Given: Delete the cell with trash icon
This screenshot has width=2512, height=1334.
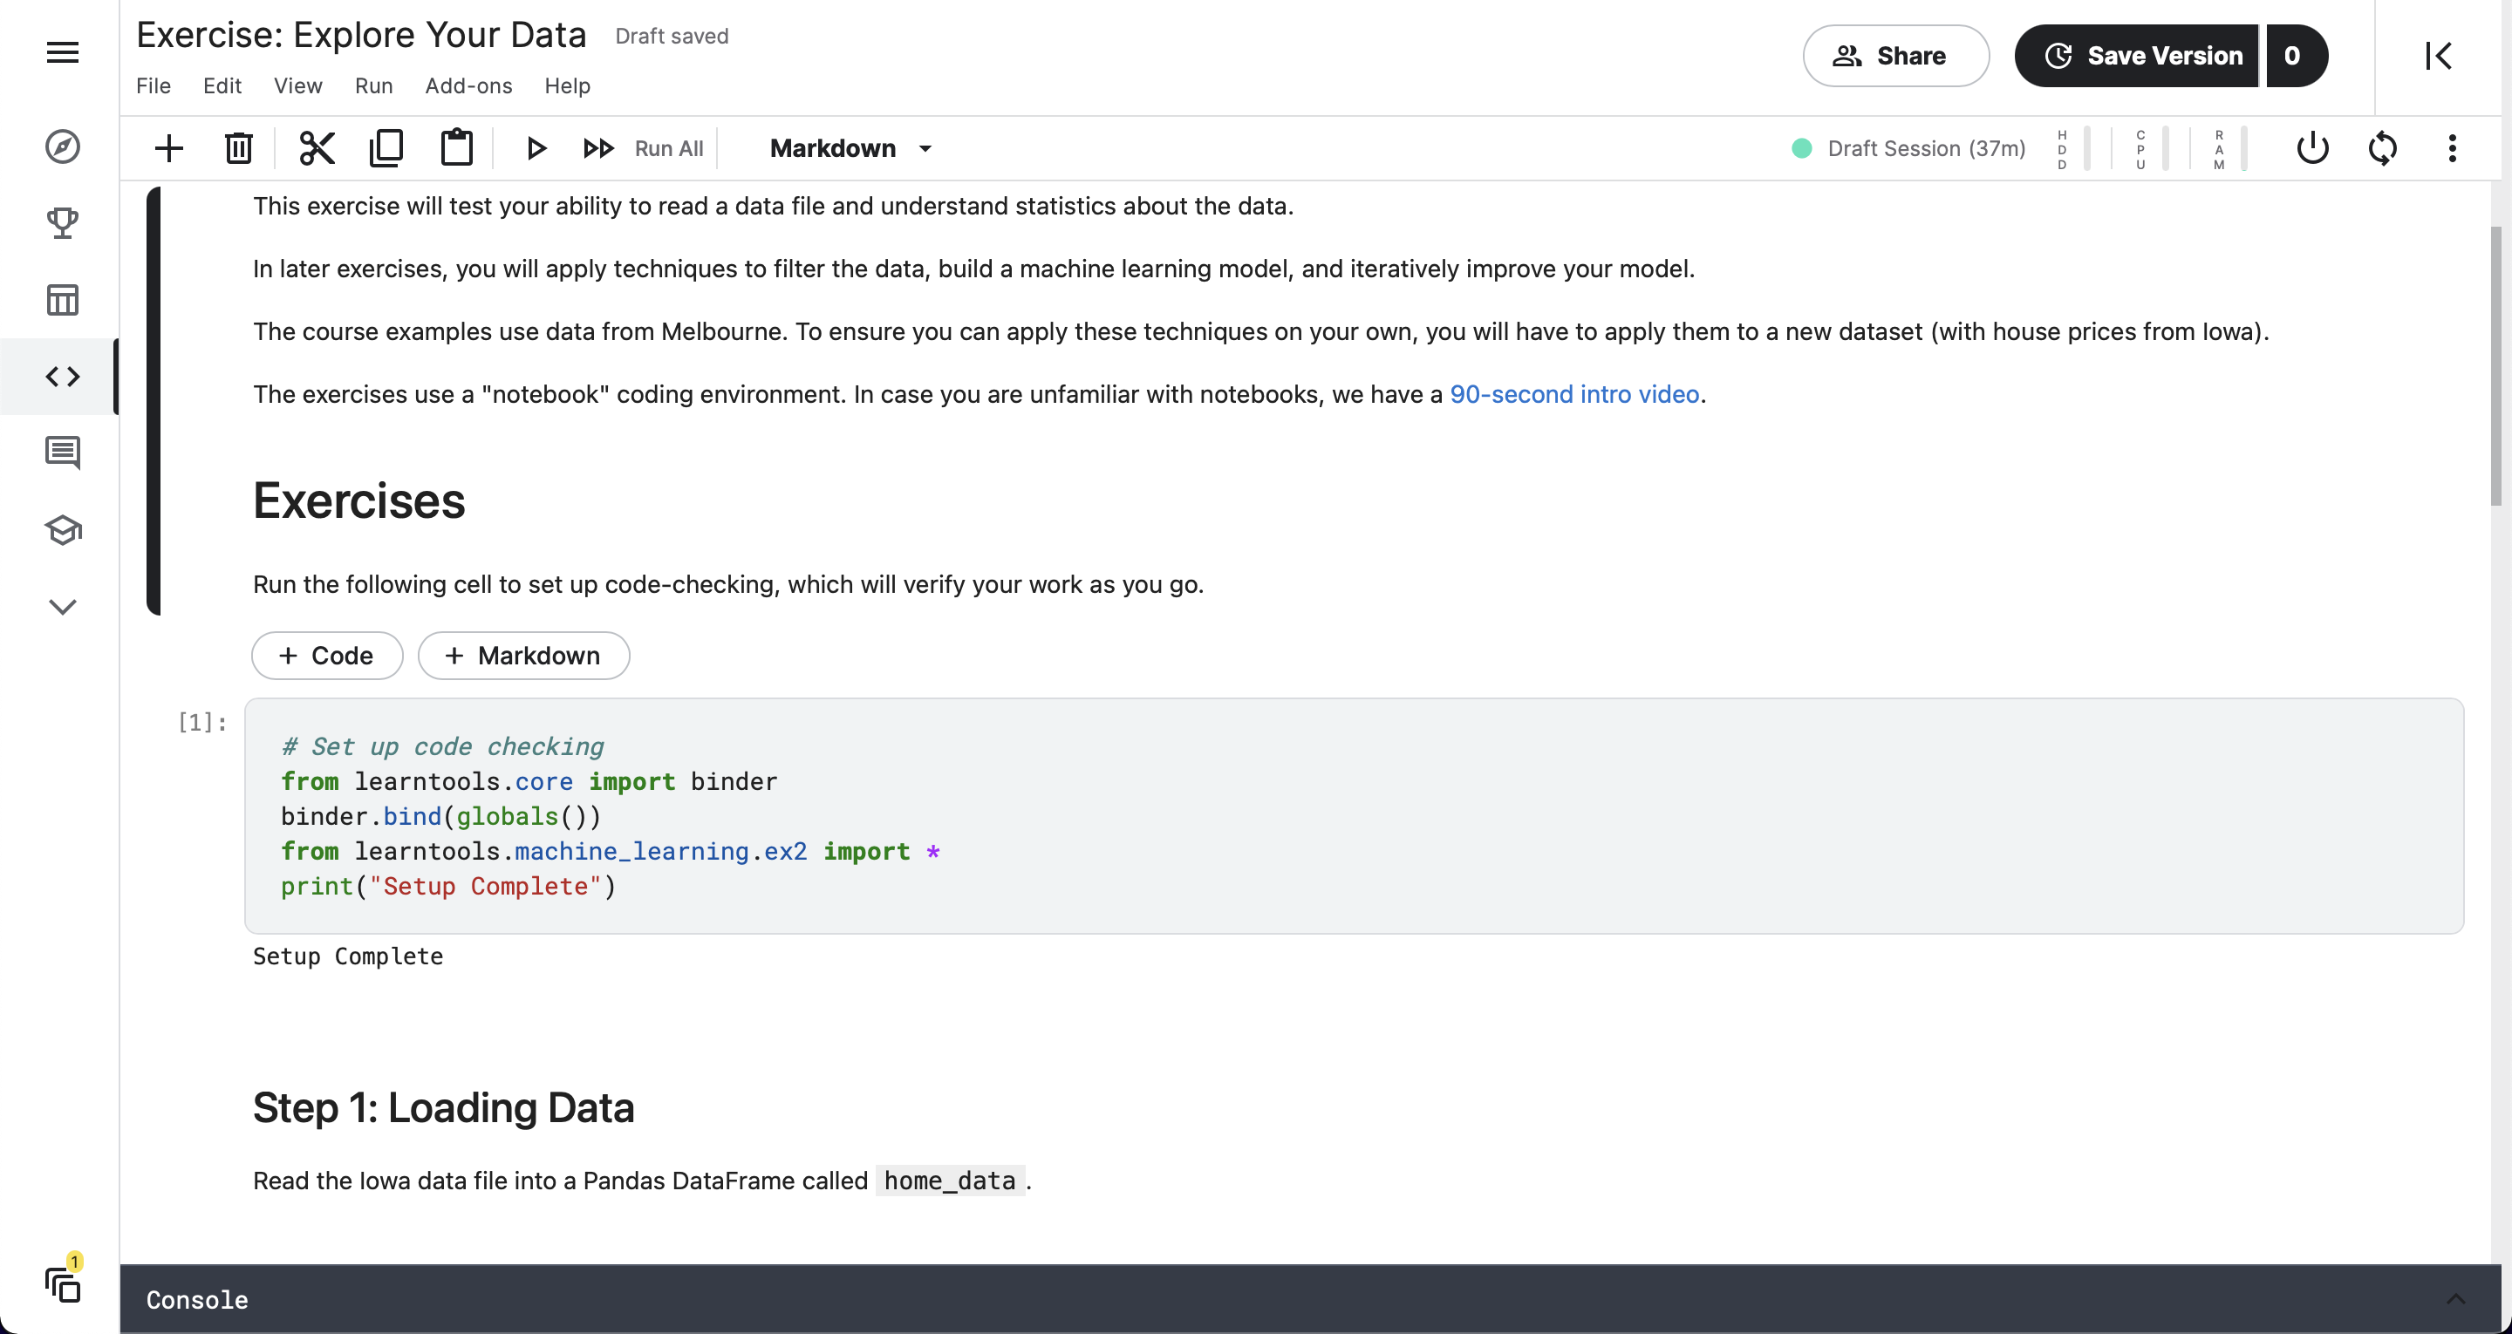Looking at the screenshot, I should click(x=238, y=148).
